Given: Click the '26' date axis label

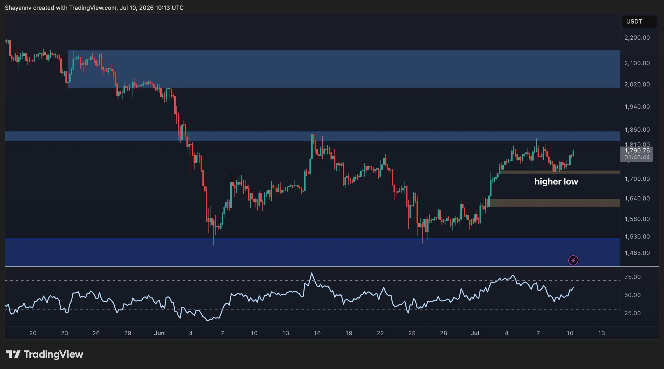Looking at the screenshot, I should (96, 333).
